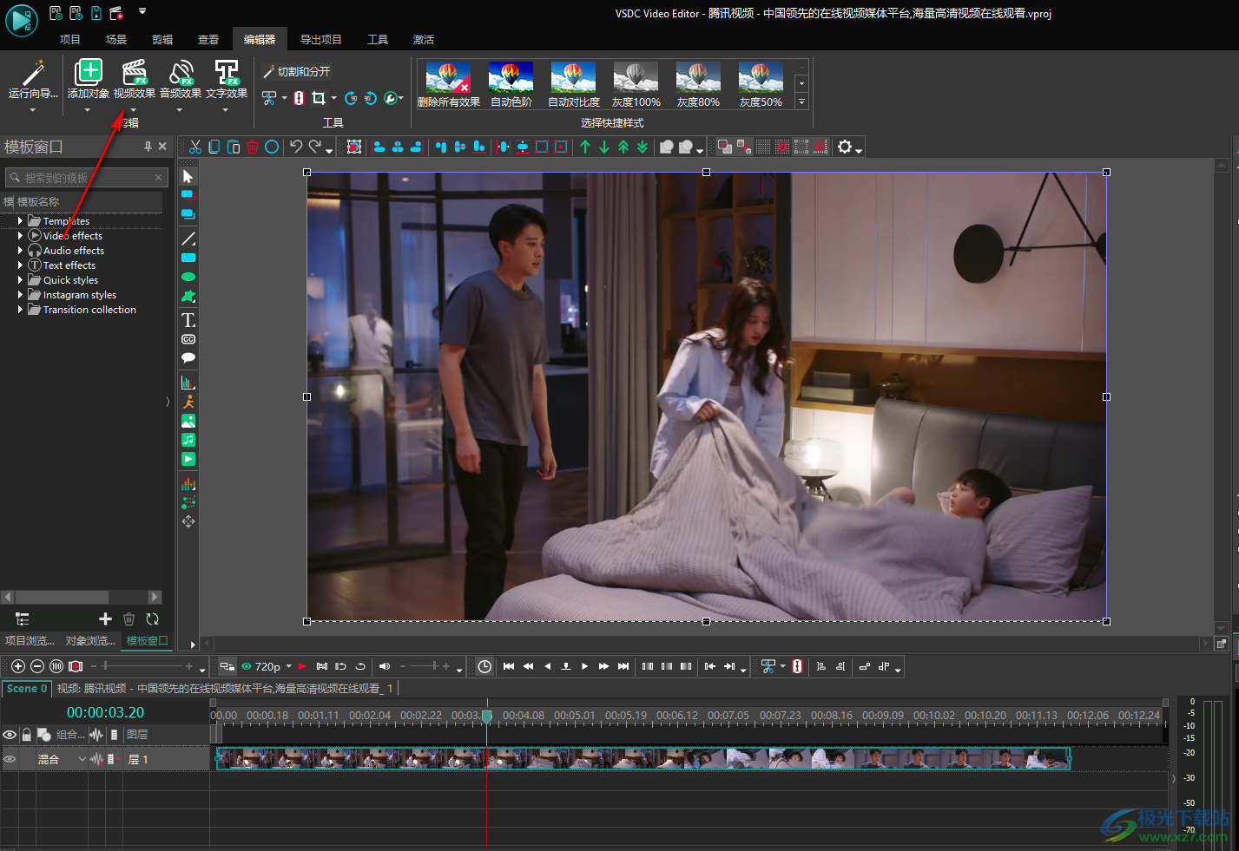This screenshot has width=1239, height=851.
Task: Add an ellipse shape object
Action: 188,277
